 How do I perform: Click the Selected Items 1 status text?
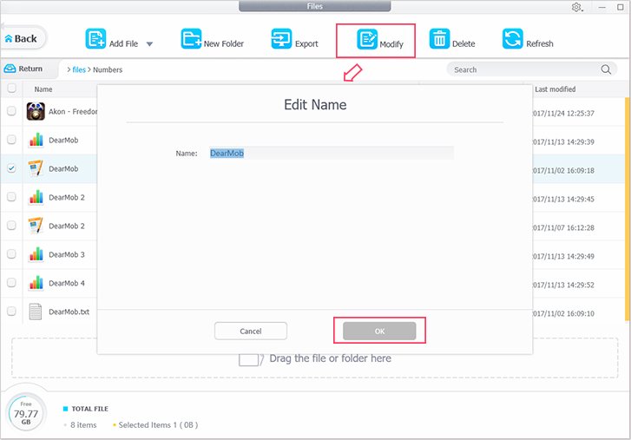pyautogui.click(x=158, y=425)
